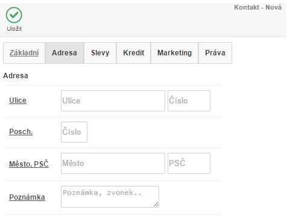Click into the Ulice street field
This screenshot has width=287, height=219.
pyautogui.click(x=113, y=100)
